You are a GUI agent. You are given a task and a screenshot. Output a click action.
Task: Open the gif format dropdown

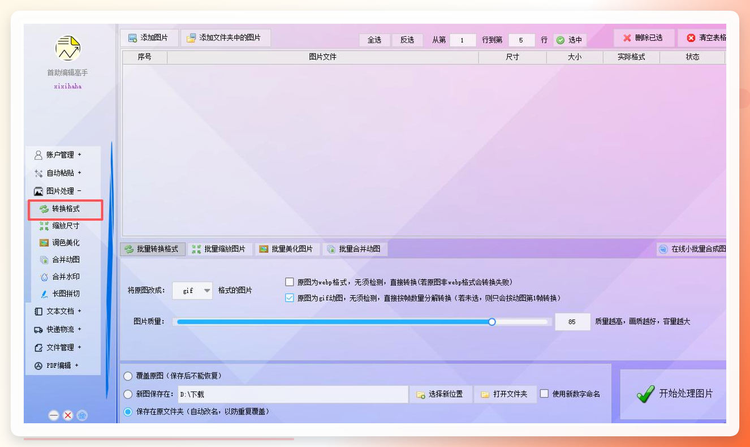coord(192,290)
